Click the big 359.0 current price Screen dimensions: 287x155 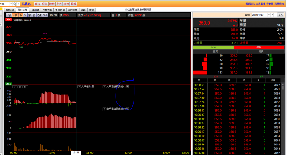[204, 23]
